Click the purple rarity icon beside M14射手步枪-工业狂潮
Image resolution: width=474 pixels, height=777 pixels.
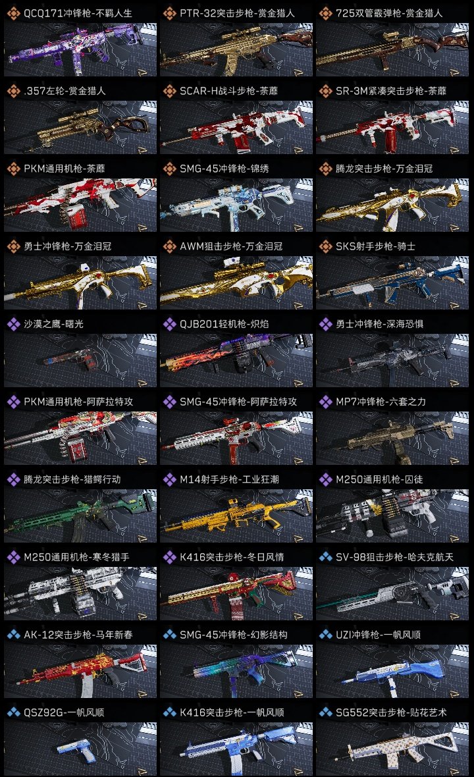(x=169, y=479)
